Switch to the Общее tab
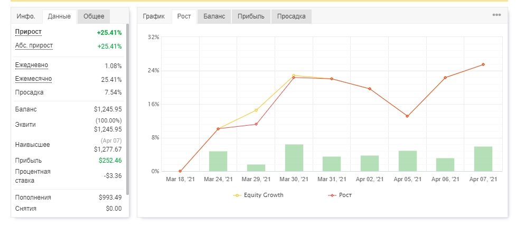This screenshot has width=525, height=225. [x=94, y=16]
